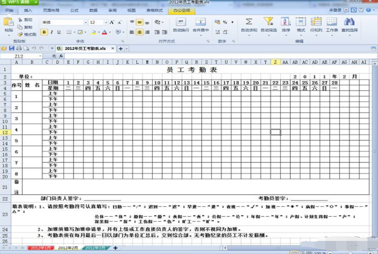Expand the font name dropdown (宋体)
The width and height of the screenshot is (378, 254).
tap(85, 23)
